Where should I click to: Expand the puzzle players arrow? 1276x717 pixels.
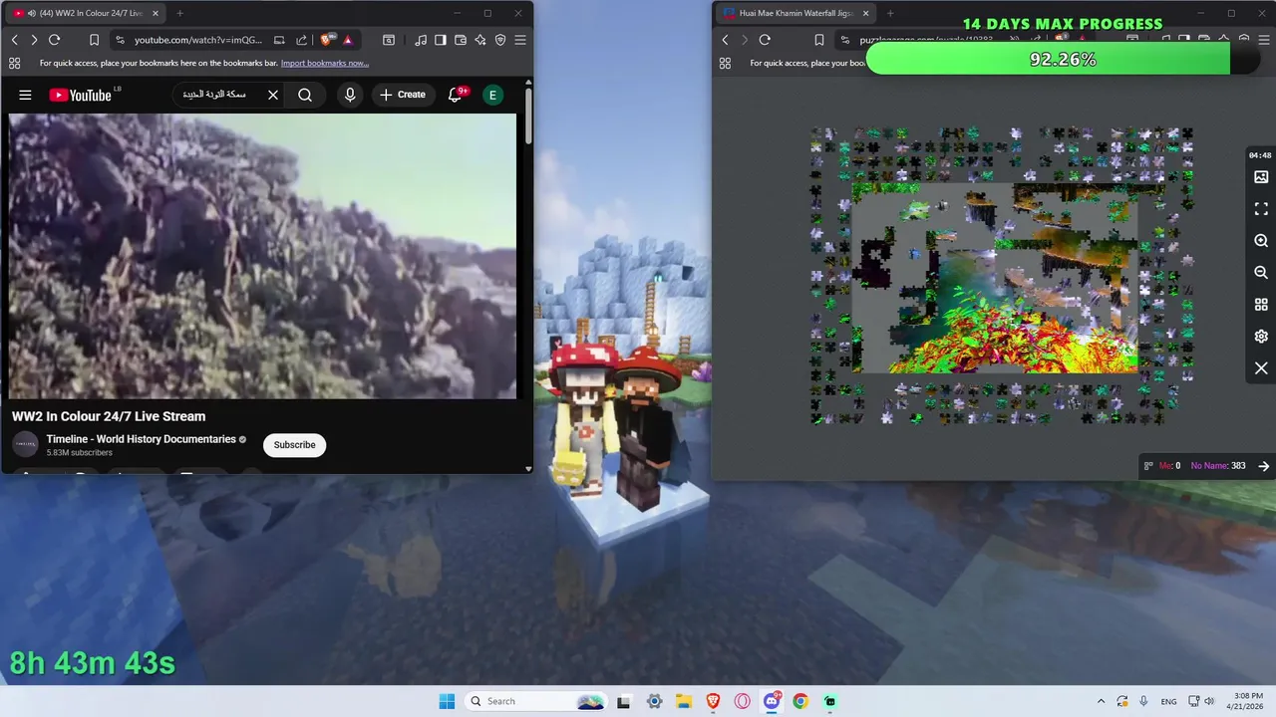click(1263, 466)
